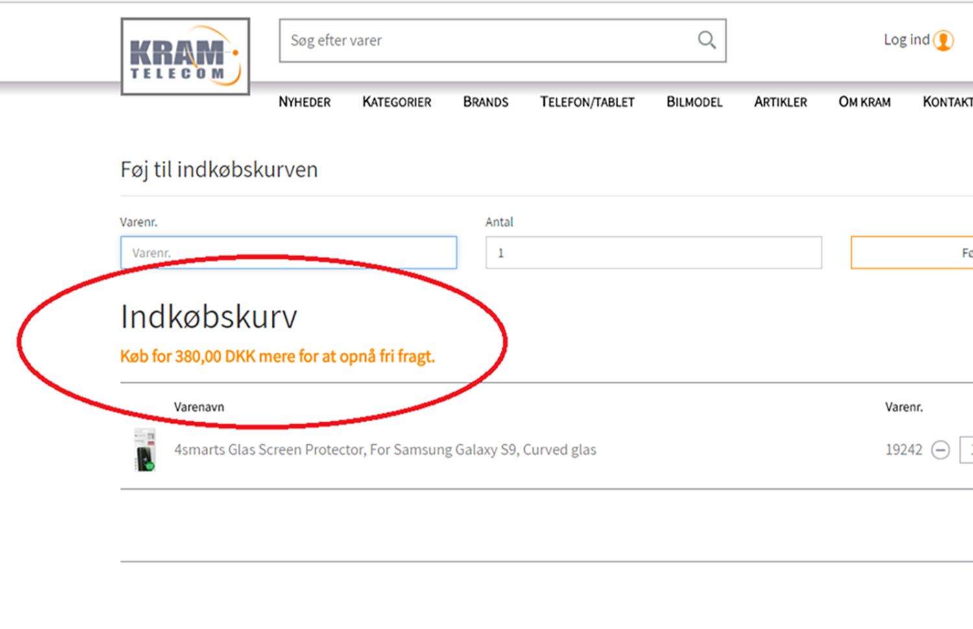Click the 'Log ind' link
Screen dimensions: 973x629
(906, 40)
